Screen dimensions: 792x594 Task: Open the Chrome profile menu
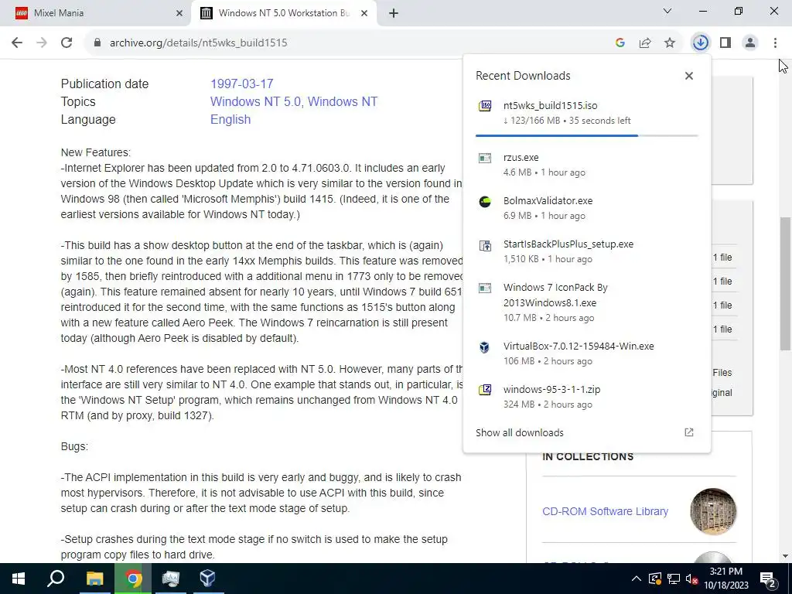click(750, 43)
